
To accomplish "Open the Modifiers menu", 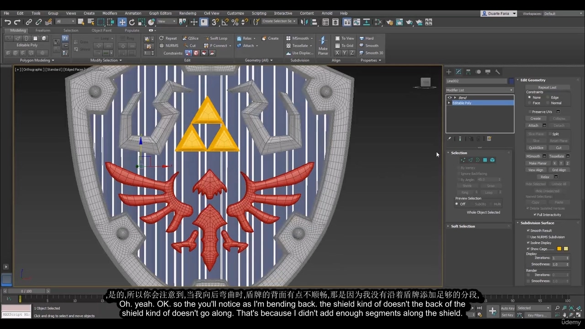I will click(110, 13).
